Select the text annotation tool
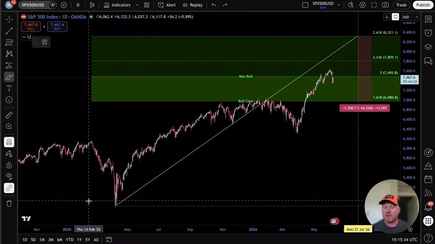Viewport: 435px width, 244px height. tap(9, 88)
